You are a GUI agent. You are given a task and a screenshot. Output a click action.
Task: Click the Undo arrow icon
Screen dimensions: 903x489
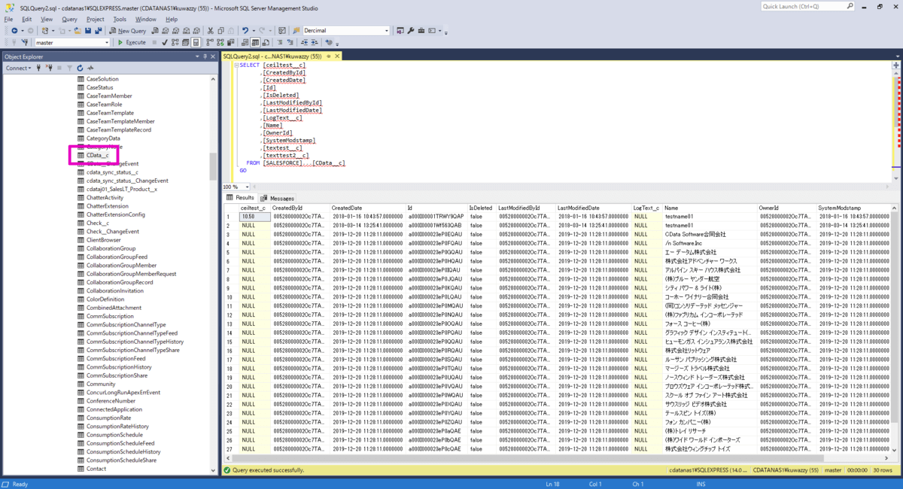pos(245,31)
